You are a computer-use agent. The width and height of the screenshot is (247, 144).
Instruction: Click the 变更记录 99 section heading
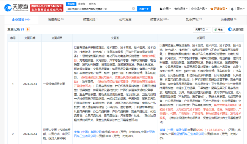coord(15,29)
